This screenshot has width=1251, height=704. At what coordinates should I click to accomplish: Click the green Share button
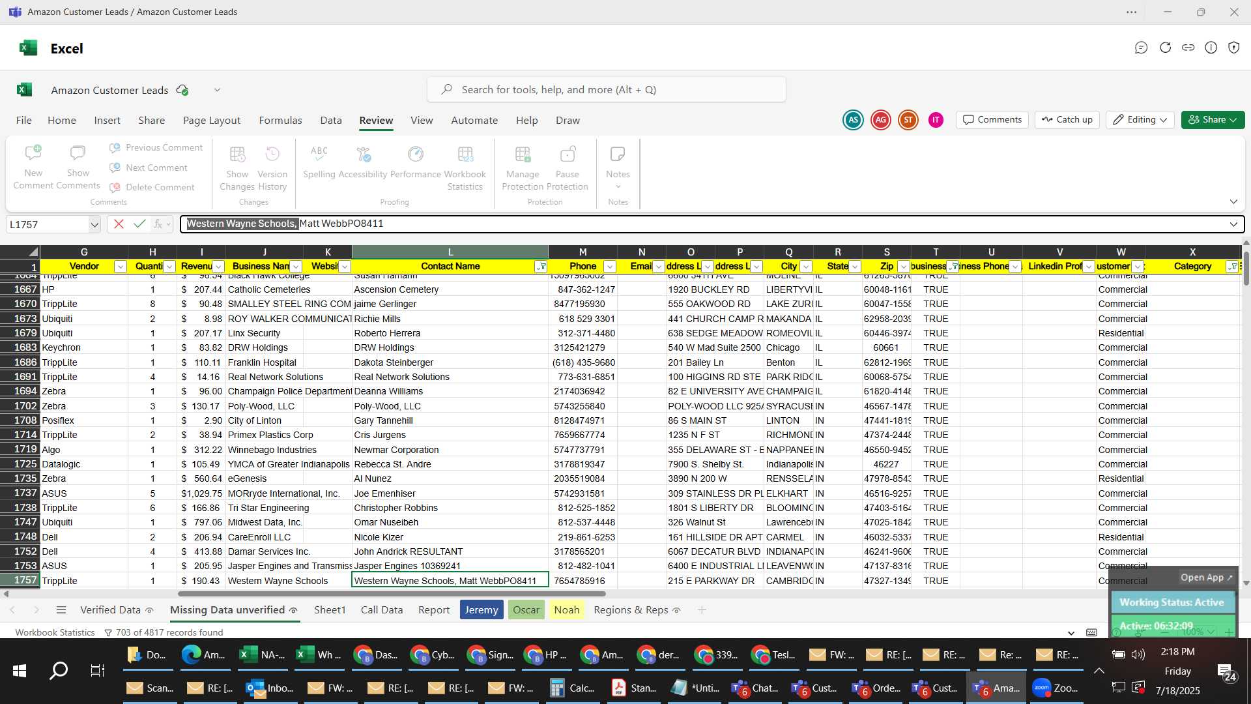1213,120
